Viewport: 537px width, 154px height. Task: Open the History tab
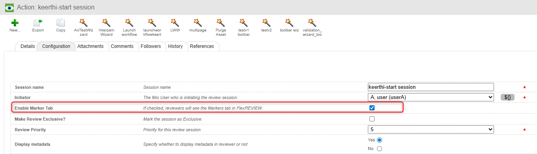pos(175,46)
